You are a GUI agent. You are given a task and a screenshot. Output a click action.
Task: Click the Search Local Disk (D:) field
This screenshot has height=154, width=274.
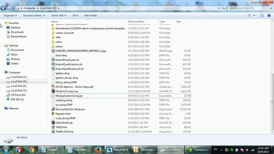(x=248, y=8)
